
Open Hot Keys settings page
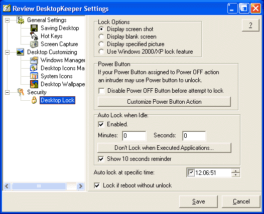click(x=52, y=36)
